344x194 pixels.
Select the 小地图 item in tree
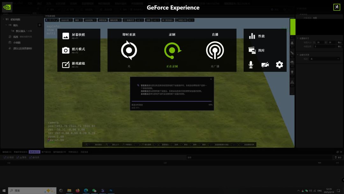point(17,42)
